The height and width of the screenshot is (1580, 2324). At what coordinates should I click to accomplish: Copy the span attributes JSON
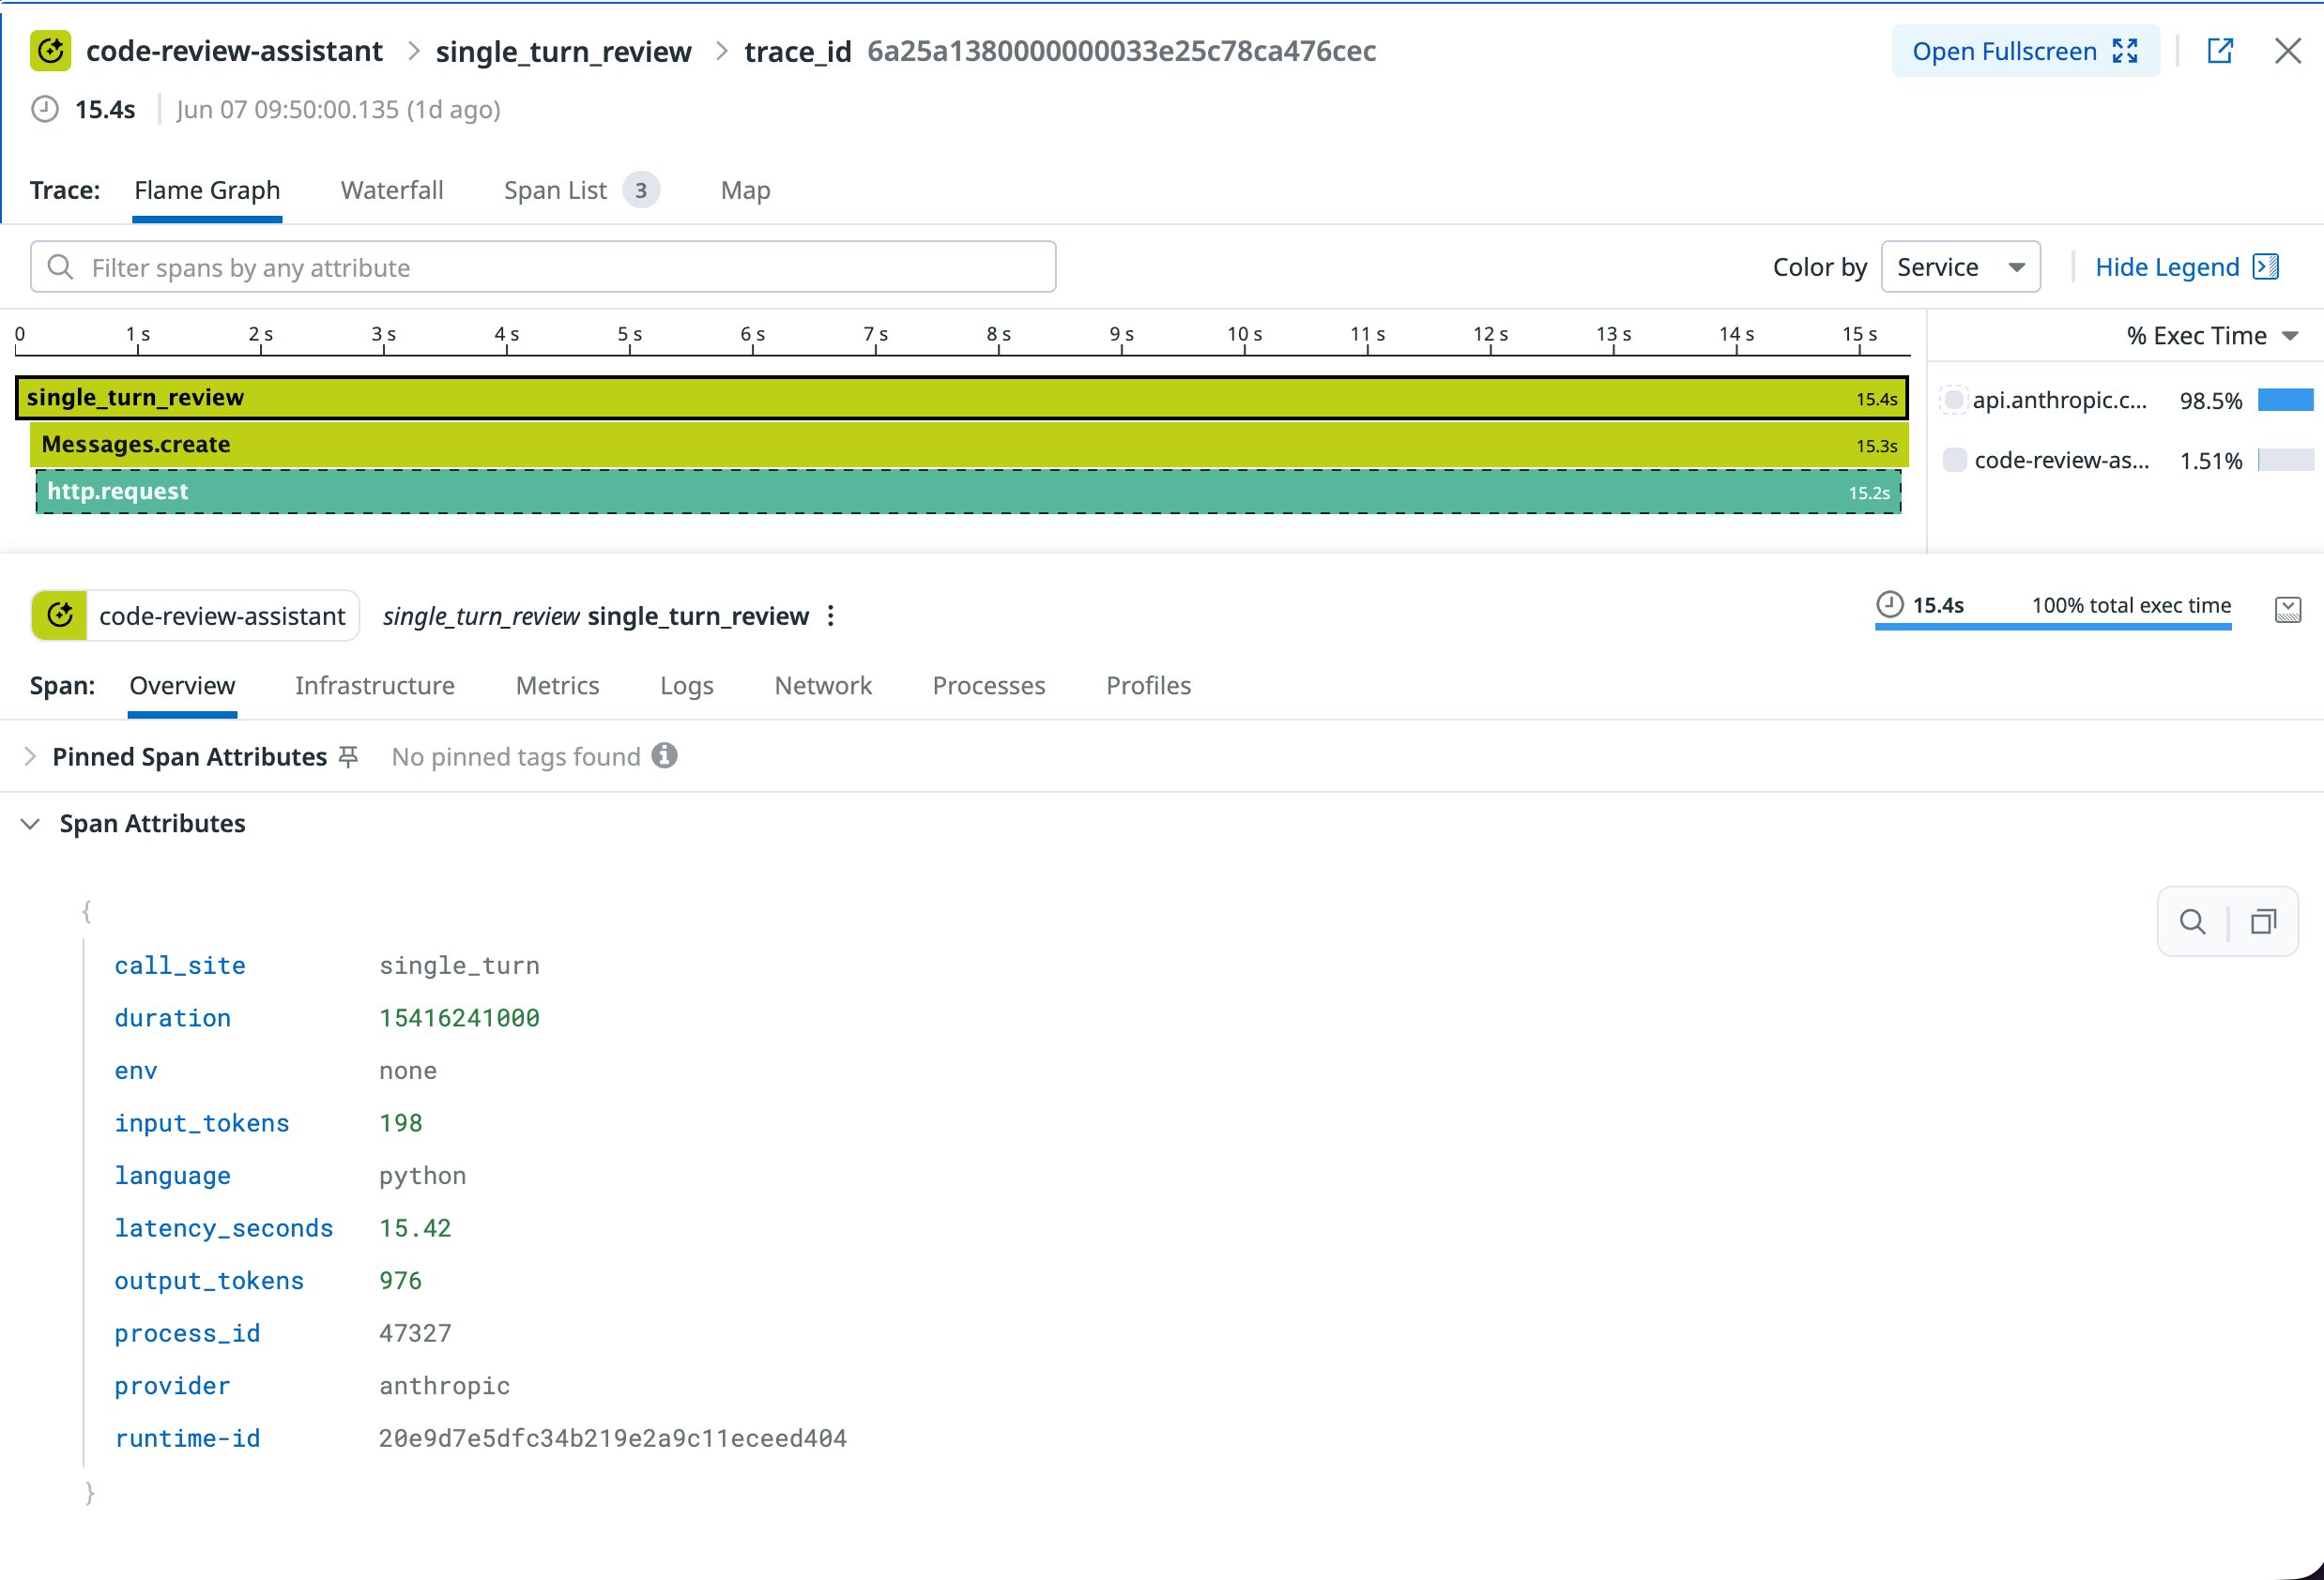point(2263,921)
